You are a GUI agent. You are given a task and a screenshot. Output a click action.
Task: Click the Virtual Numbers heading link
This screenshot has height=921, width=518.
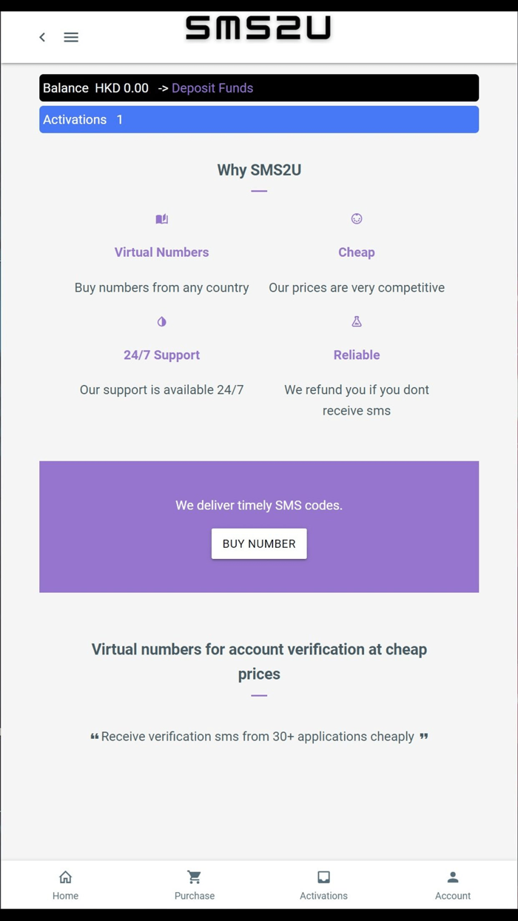[161, 252]
